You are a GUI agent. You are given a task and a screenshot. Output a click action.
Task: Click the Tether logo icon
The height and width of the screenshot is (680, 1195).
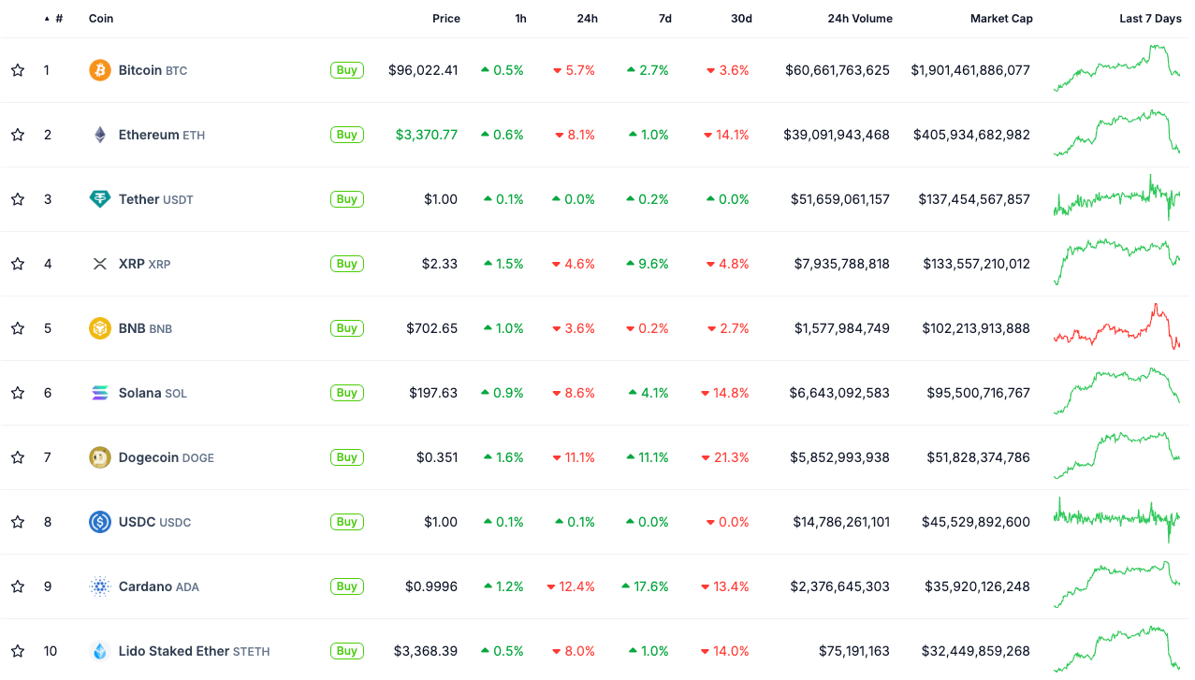click(x=100, y=199)
